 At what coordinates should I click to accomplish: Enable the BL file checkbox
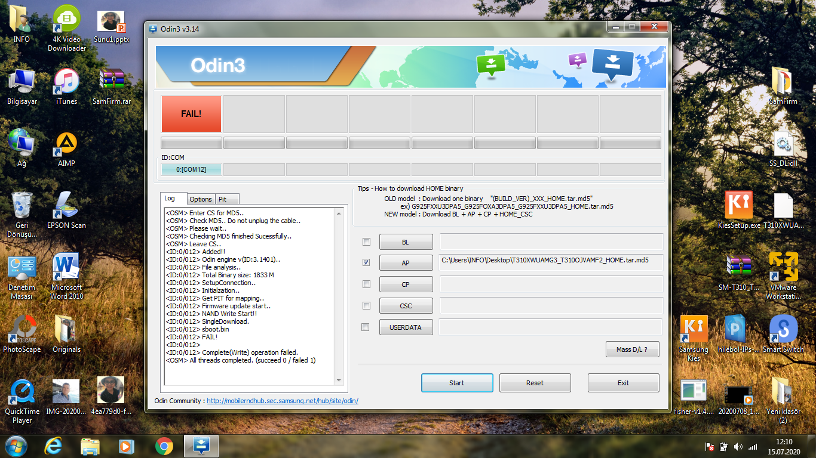click(x=366, y=242)
